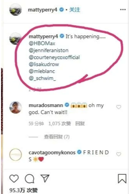Like muradosmann's comment
This screenshot has height=194, width=129.
click(119, 107)
